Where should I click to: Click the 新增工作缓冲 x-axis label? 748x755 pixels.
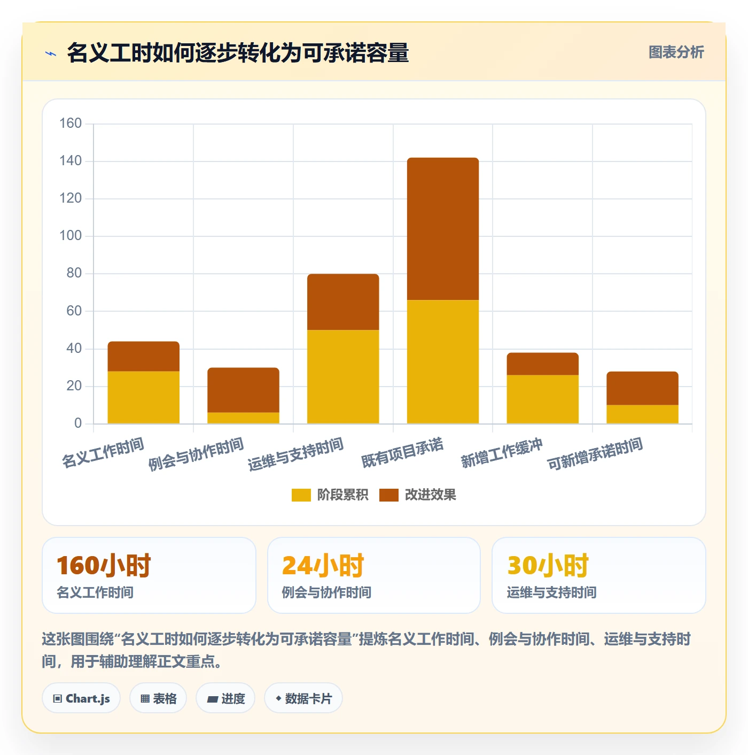(502, 453)
